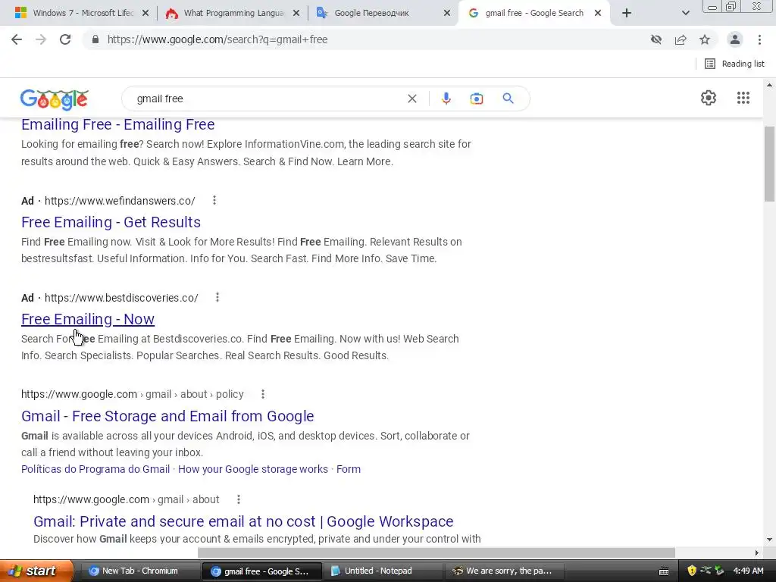Click the forward navigation arrow

pos(41,39)
